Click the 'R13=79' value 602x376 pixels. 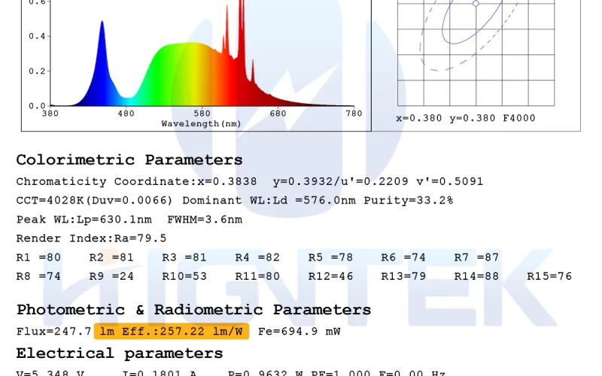pyautogui.click(x=403, y=276)
